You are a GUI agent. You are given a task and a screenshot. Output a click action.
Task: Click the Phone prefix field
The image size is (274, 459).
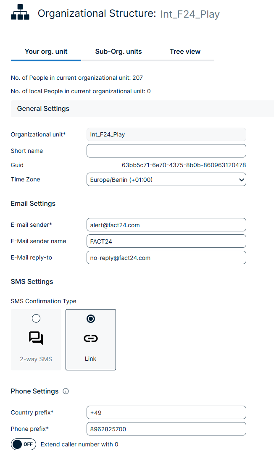tap(166, 429)
